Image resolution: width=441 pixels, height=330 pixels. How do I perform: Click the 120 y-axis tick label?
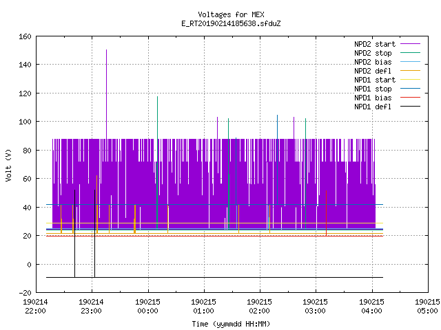coord(25,93)
